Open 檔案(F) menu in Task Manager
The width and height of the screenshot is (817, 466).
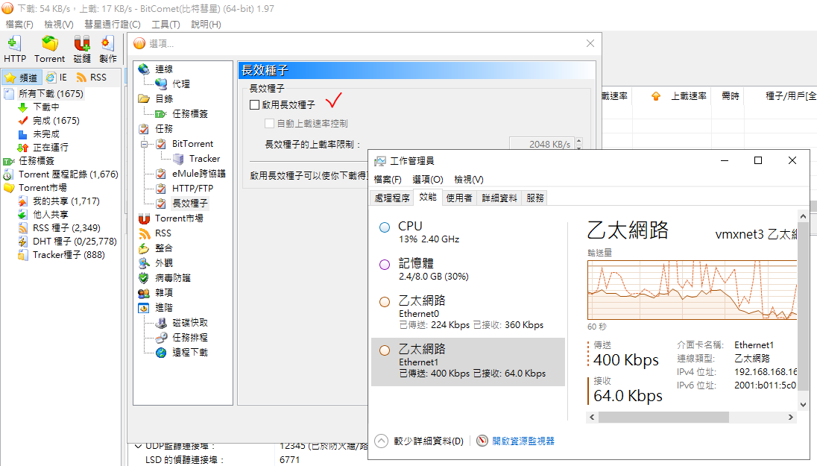(x=388, y=179)
